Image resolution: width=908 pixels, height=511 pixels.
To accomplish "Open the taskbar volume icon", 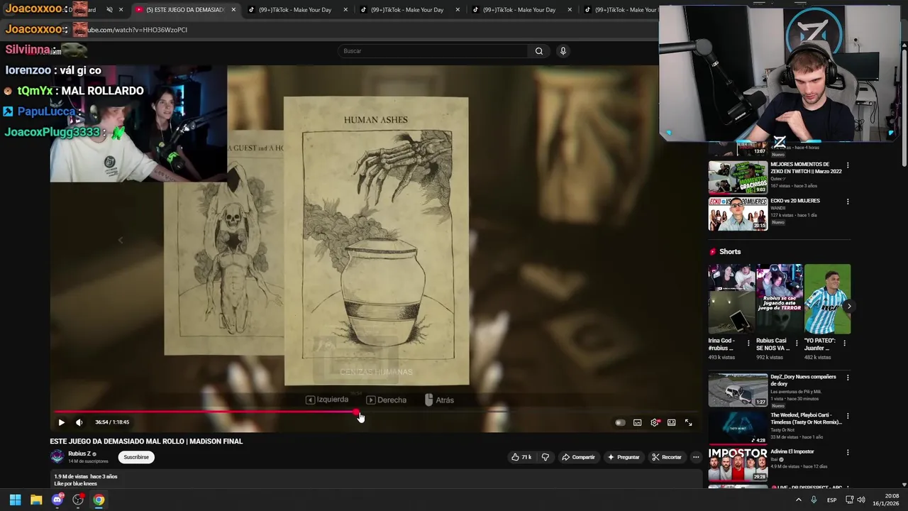I will [x=861, y=500].
